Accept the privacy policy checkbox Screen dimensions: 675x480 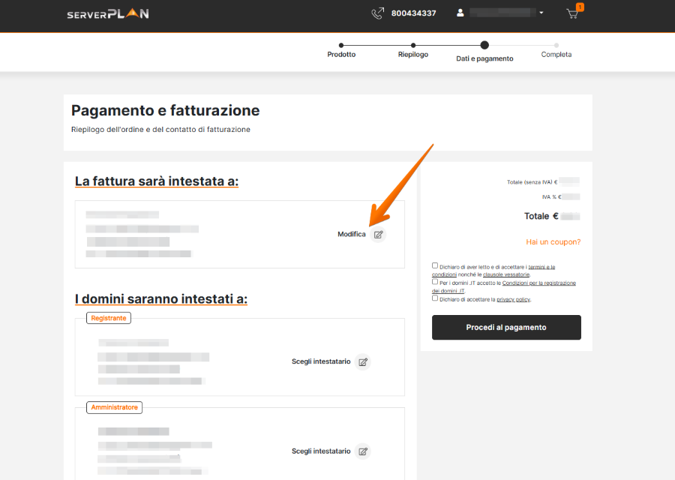coord(435,298)
